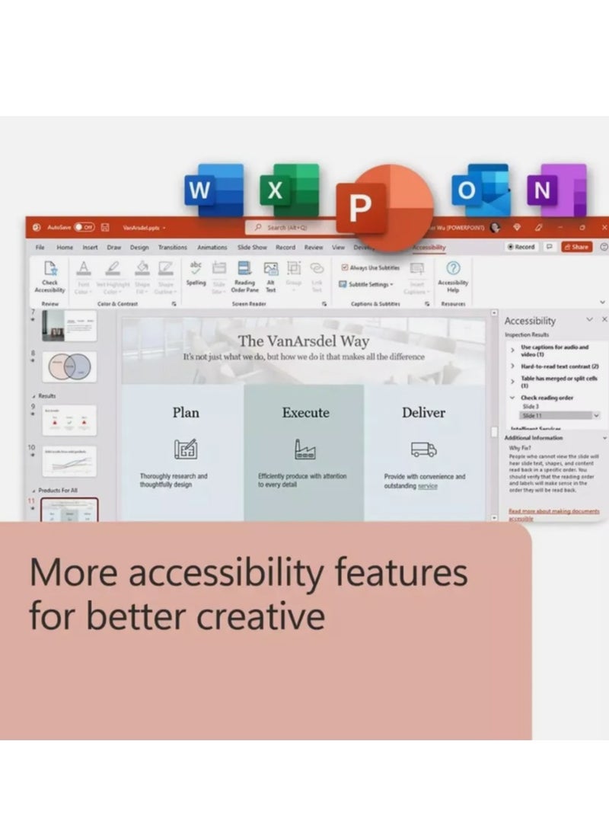
Task: Expand the Hard-to-read text contrast item
Action: 512,366
